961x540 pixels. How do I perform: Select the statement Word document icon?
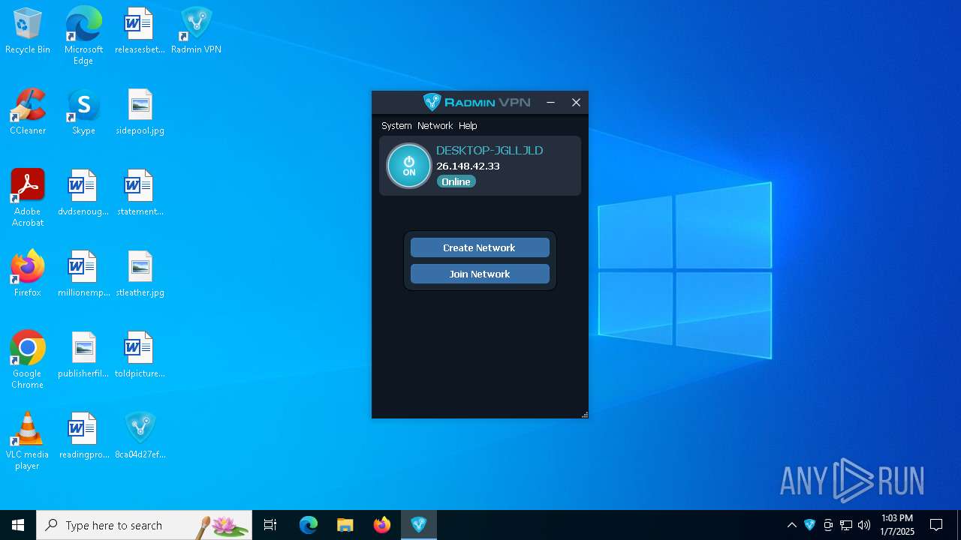140,193
